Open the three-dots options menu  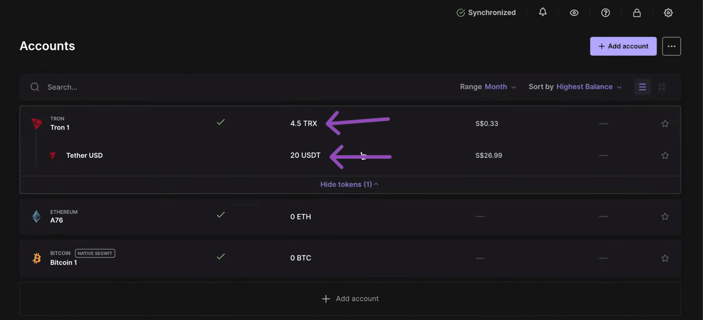671,46
